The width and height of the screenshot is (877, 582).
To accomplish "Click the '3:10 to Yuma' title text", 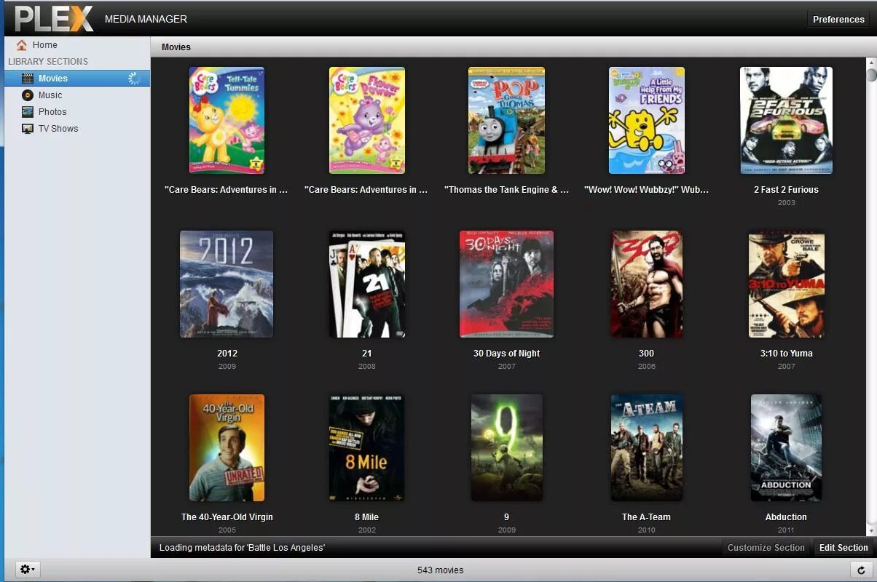I will tap(786, 354).
